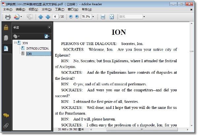
Task: Open the 视图(V) View menu
Action: tap(33, 10)
